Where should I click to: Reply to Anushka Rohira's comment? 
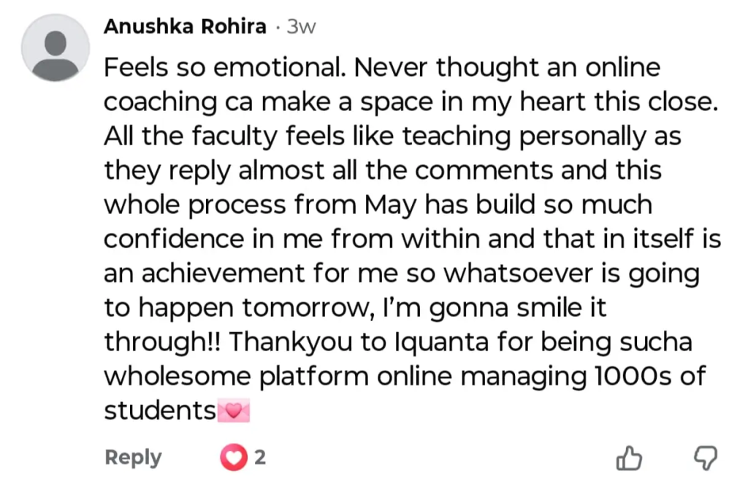133,458
